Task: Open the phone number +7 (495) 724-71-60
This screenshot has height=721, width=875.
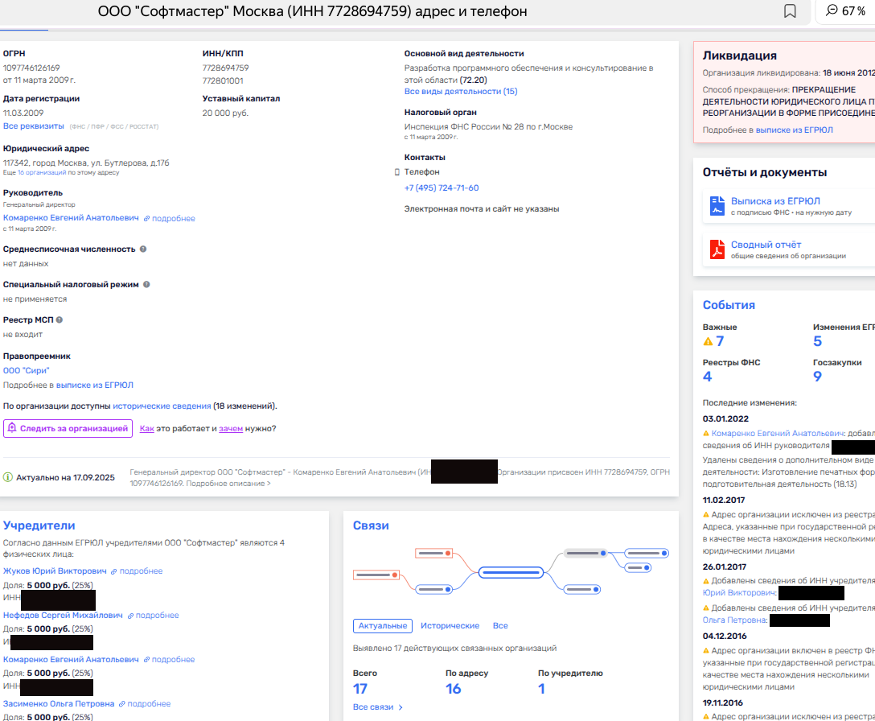Action: [442, 188]
